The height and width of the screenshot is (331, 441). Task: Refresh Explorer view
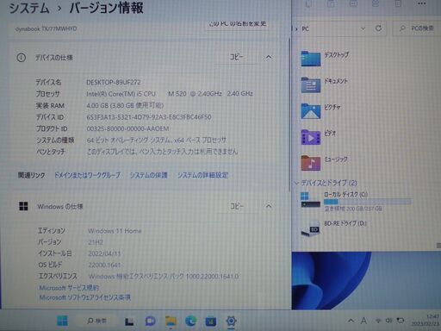378,28
